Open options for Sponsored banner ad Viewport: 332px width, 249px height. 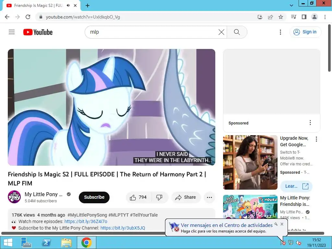(x=310, y=123)
